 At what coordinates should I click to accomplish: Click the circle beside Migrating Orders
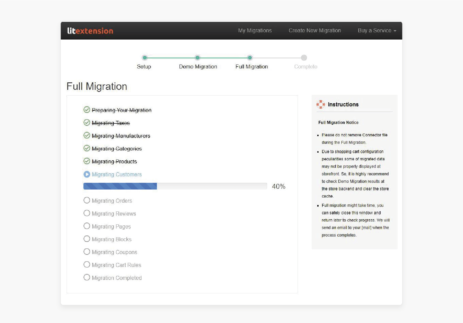[87, 200]
